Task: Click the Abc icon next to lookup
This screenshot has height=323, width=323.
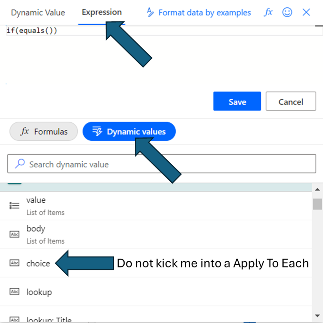Action: pyautogui.click(x=15, y=291)
